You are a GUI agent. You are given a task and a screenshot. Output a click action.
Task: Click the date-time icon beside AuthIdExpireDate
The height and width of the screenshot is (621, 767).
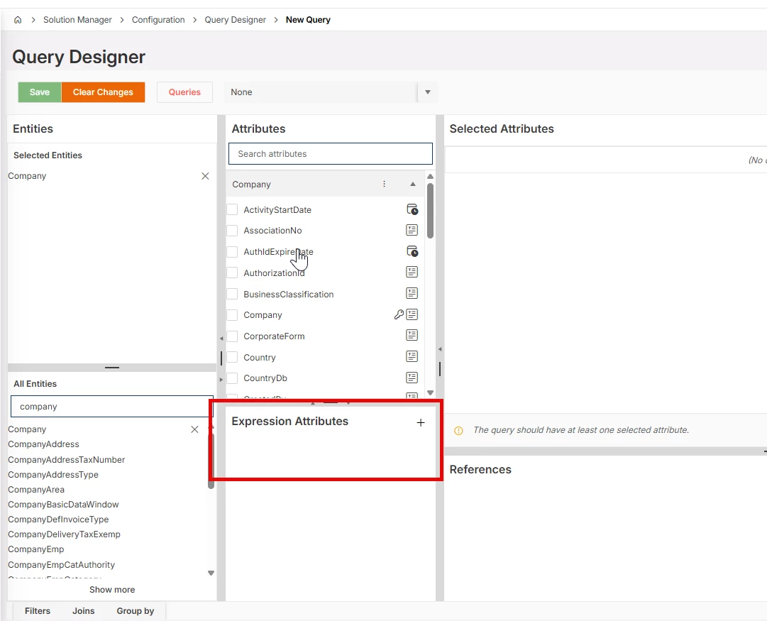[x=412, y=251]
